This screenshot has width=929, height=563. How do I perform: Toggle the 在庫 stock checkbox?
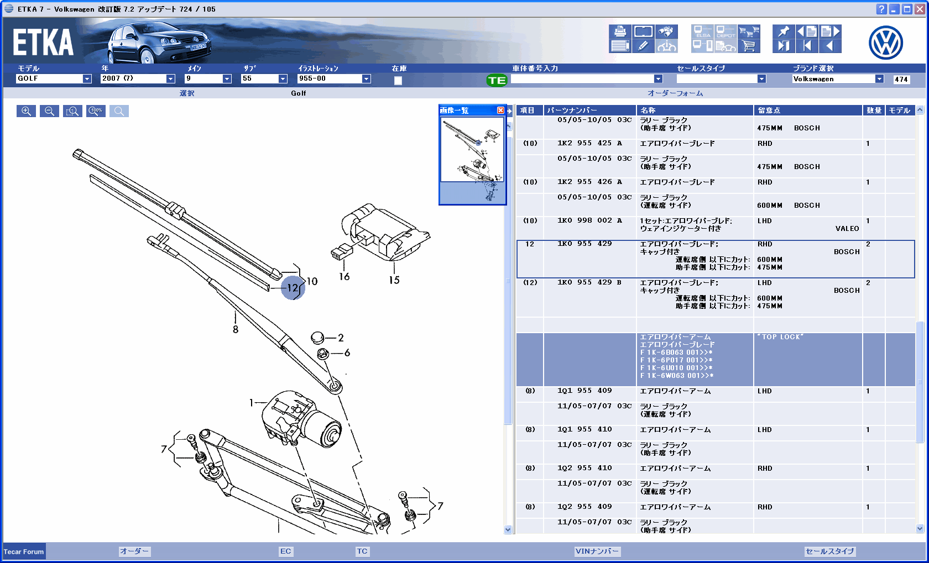click(x=398, y=81)
